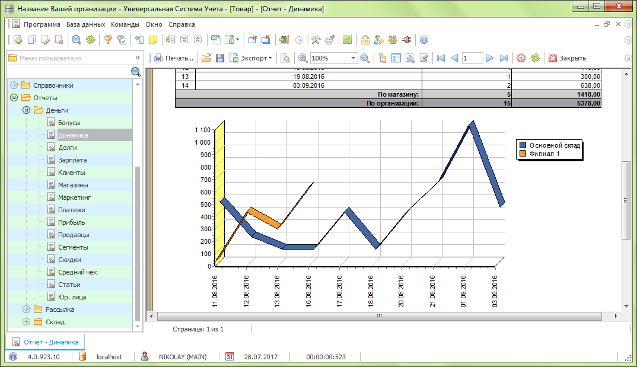
Task: Open the База данных menu
Action: 86,24
